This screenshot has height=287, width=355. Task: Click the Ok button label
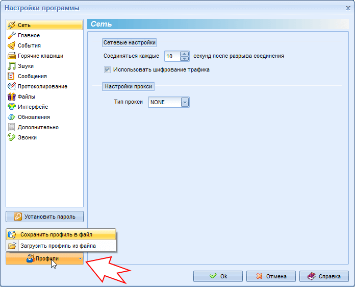224,276
